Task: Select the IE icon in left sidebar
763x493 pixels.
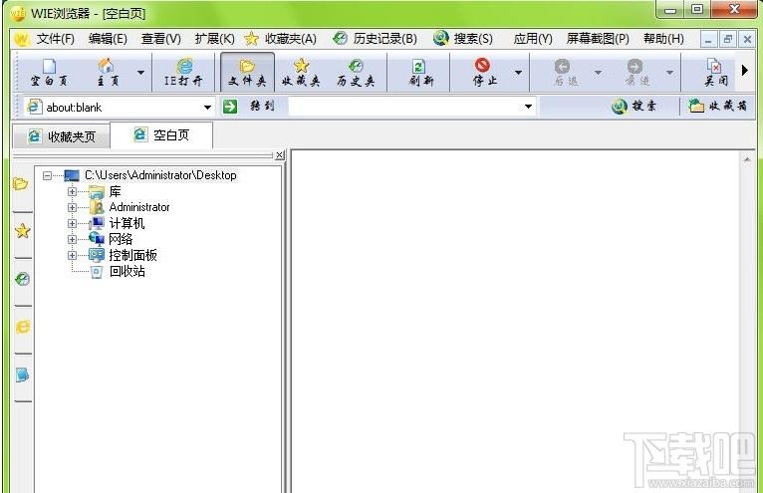Action: pos(22,327)
